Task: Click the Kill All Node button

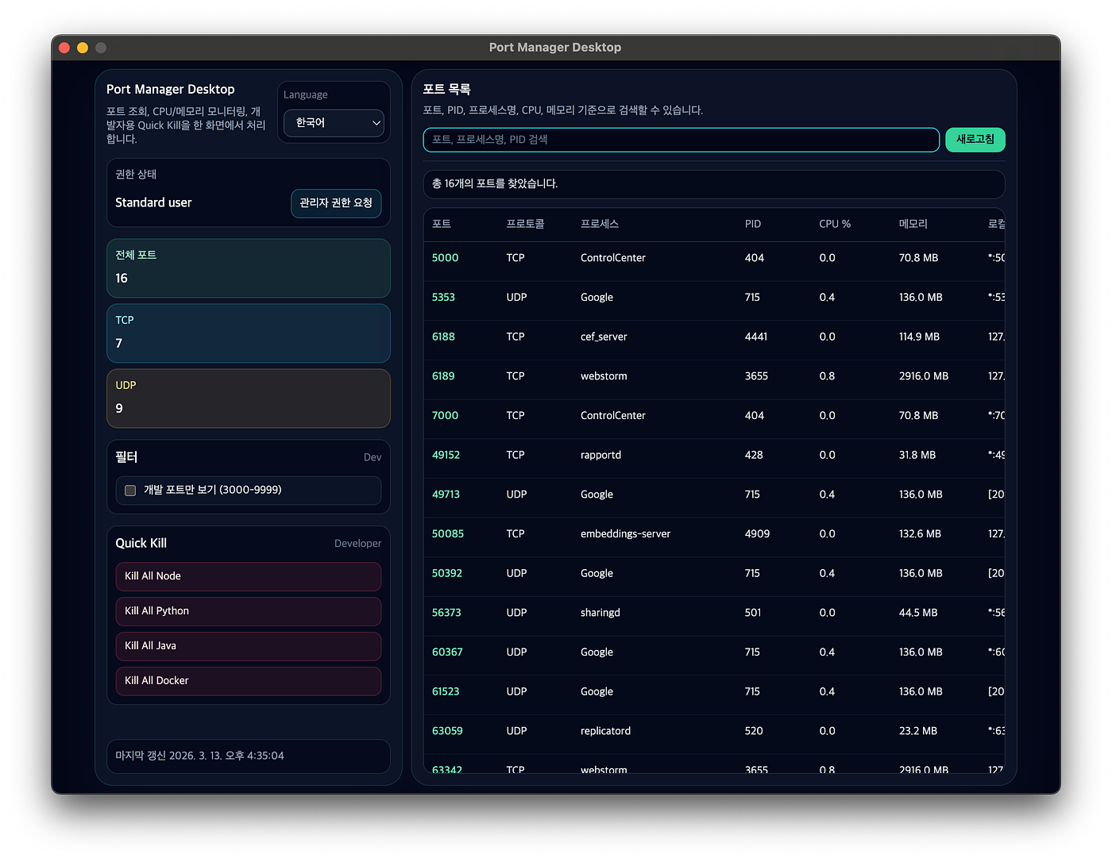Action: 248,576
